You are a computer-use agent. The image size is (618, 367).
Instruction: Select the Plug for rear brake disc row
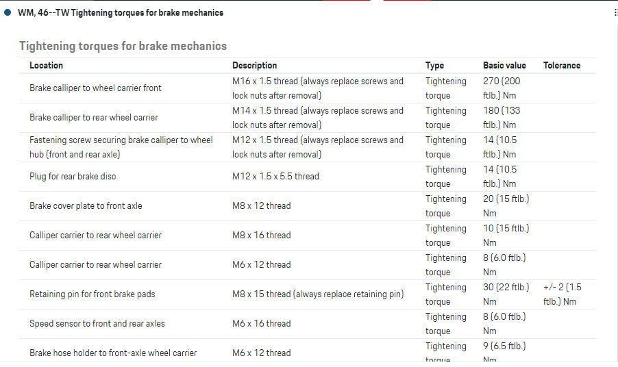pyautogui.click(x=73, y=177)
